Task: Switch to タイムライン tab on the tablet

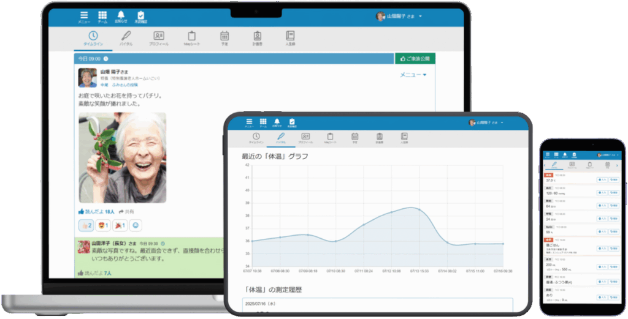Action: 256,138
